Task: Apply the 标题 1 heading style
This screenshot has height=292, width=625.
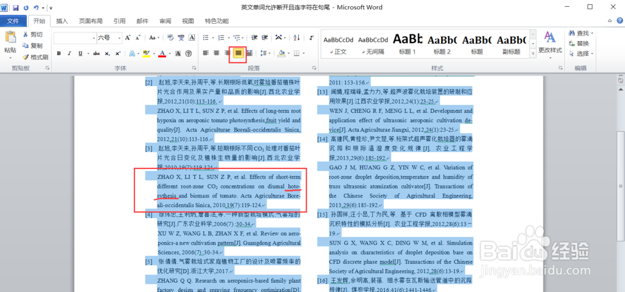Action: tap(407, 45)
